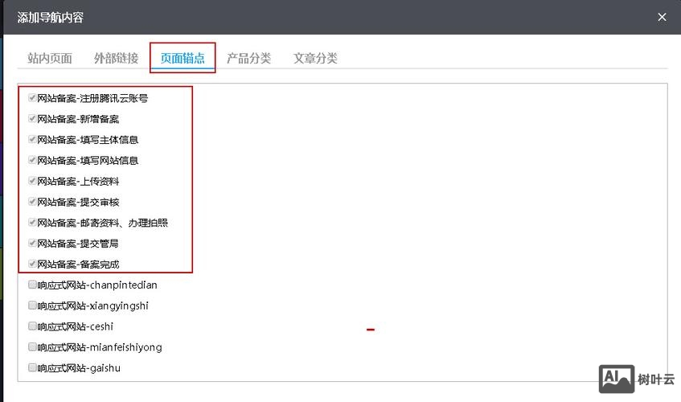This screenshot has width=681, height=402.
Task: Go to the 产品分类 tab
Action: coord(249,58)
